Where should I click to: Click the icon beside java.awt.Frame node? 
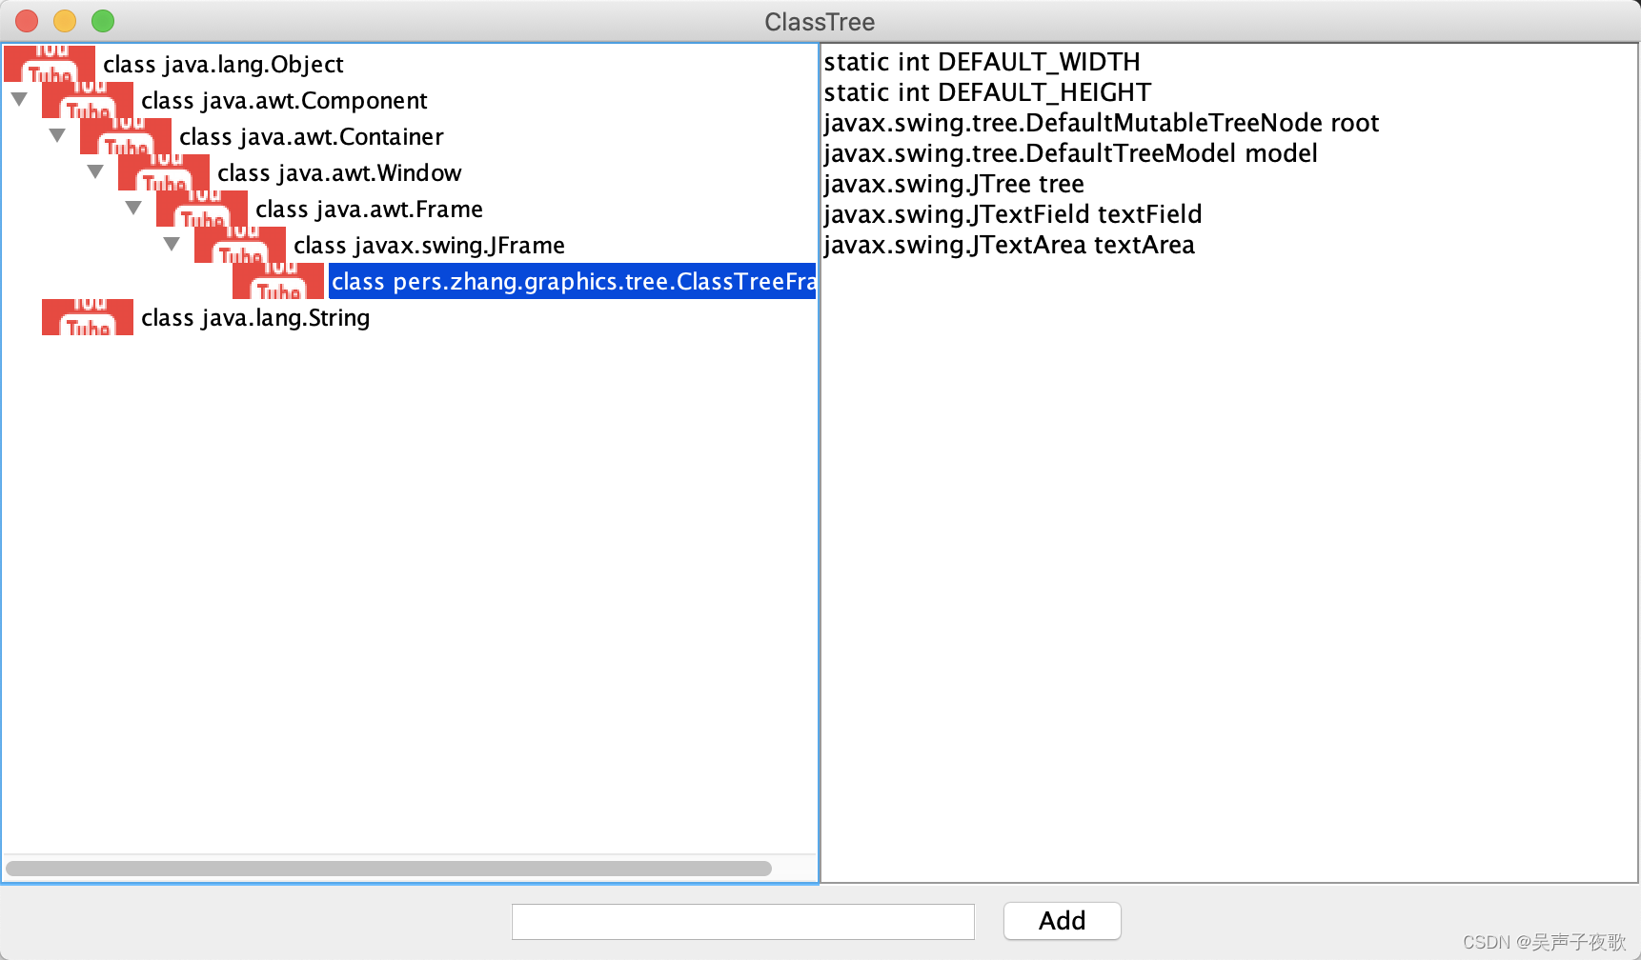[x=202, y=209]
